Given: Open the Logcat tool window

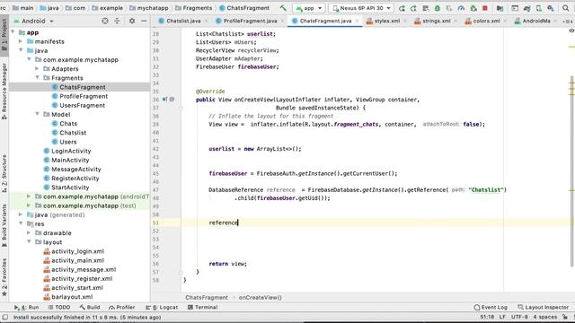Looking at the screenshot, I should pyautogui.click(x=162, y=307).
